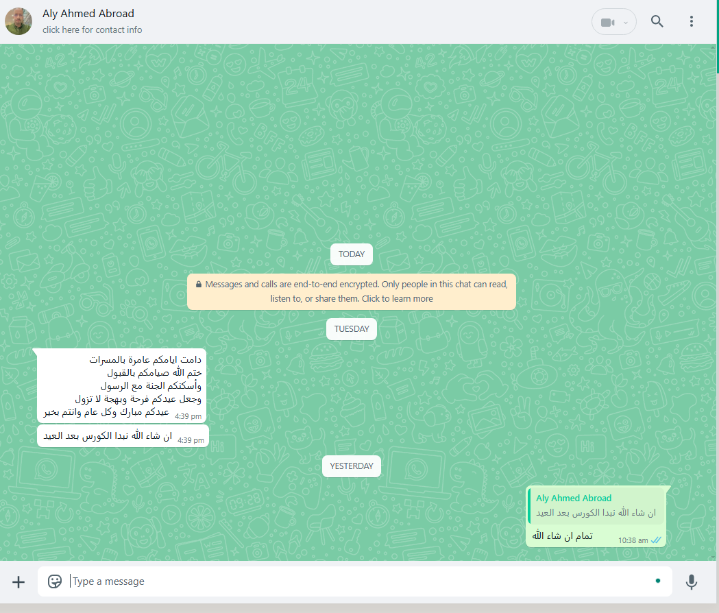Click the contact name Aly Ahmed Abroad
Viewport: 719px width, 613px height.
(88, 14)
